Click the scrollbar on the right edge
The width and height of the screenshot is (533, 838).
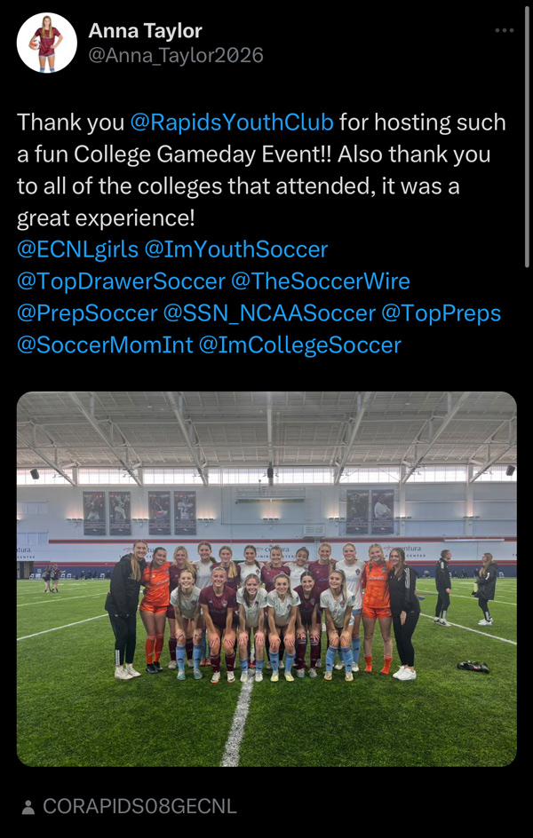coord(529,134)
